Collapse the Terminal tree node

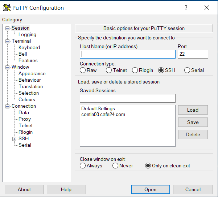pos(7,41)
